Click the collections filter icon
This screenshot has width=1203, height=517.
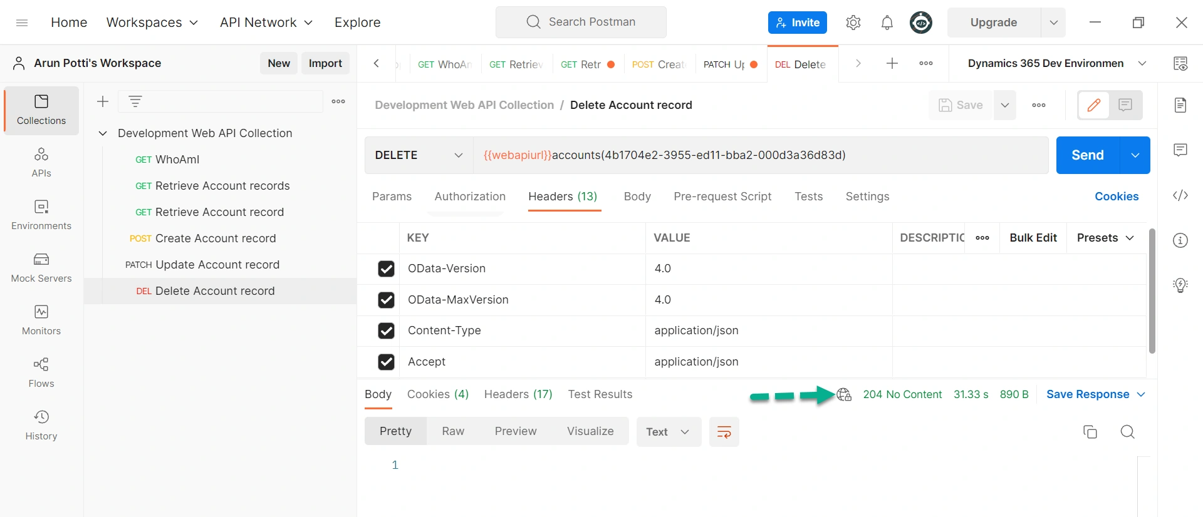tap(135, 101)
